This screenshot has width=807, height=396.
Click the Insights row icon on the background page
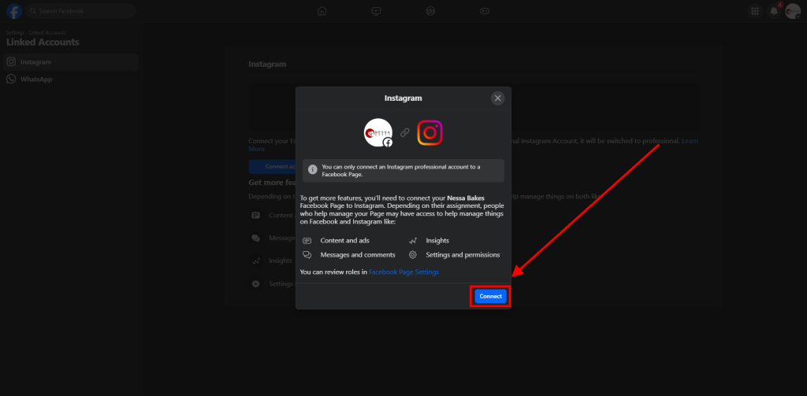coord(256,261)
